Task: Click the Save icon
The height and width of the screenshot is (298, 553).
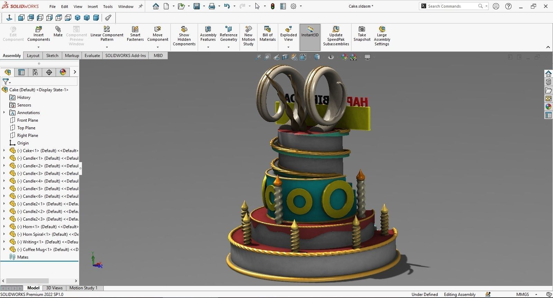Action: coord(197,6)
